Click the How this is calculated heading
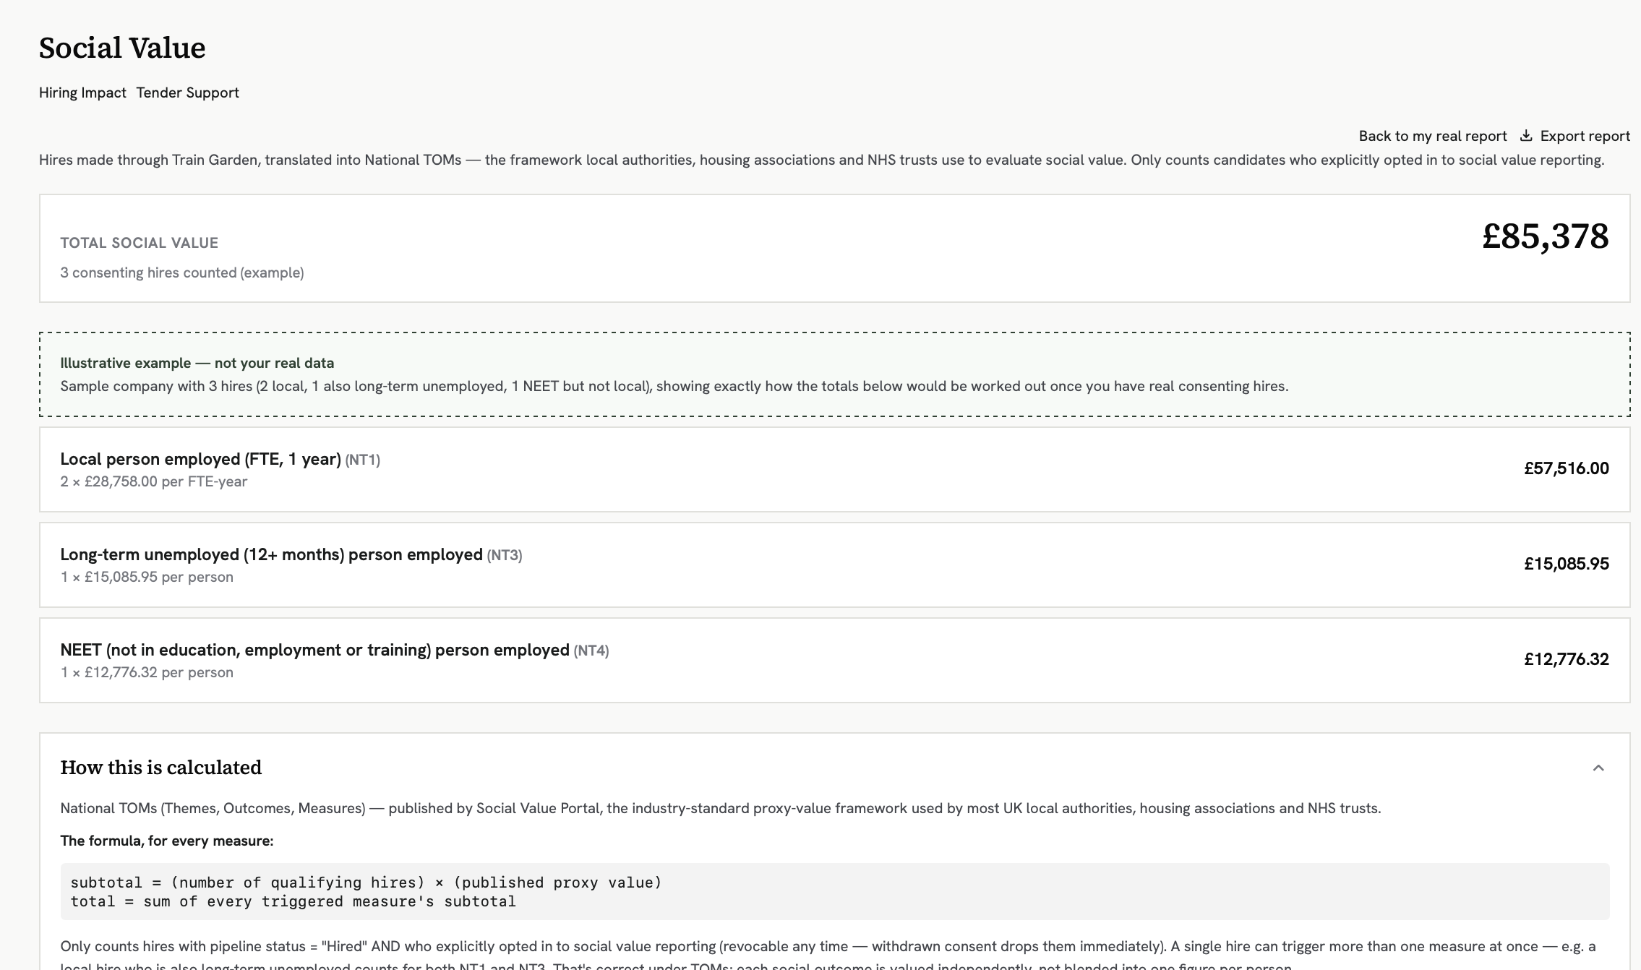 click(x=161, y=768)
